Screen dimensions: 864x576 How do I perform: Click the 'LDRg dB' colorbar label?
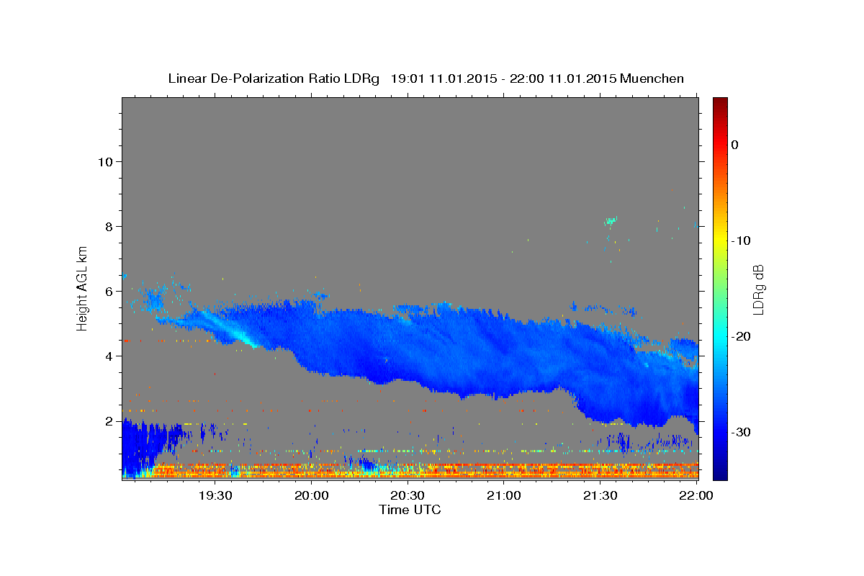point(757,289)
